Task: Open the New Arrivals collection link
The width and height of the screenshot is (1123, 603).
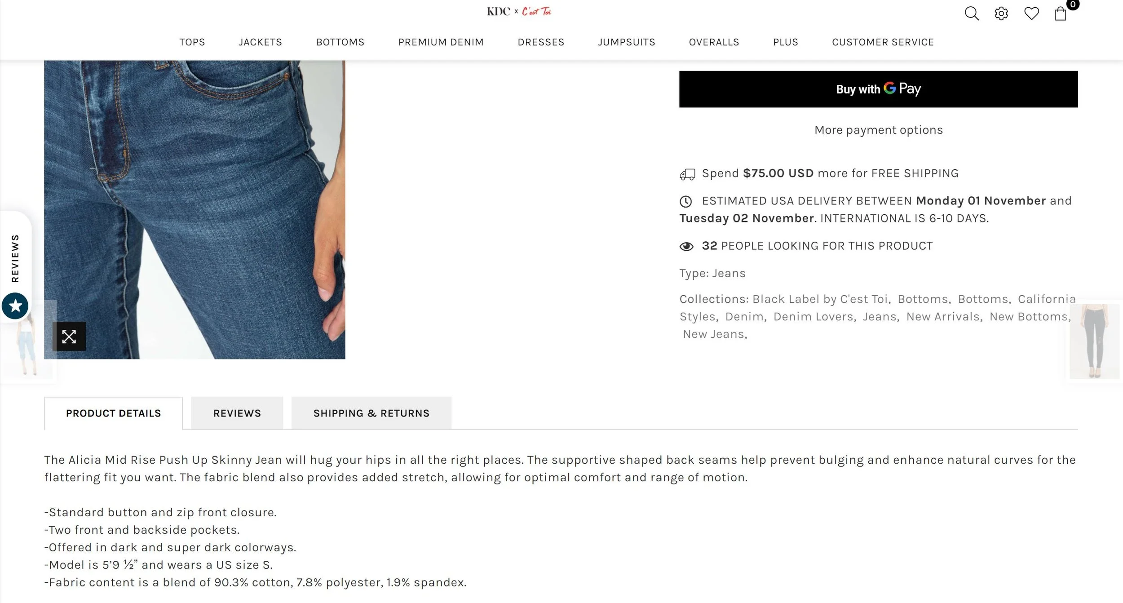Action: [943, 317]
